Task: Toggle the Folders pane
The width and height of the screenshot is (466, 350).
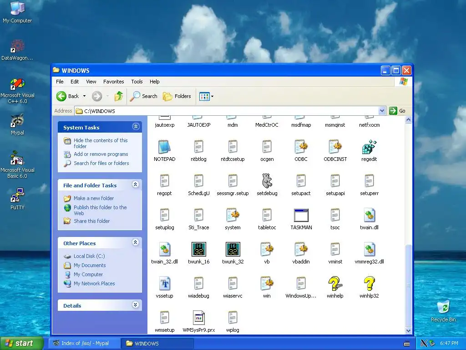Action: pos(177,96)
